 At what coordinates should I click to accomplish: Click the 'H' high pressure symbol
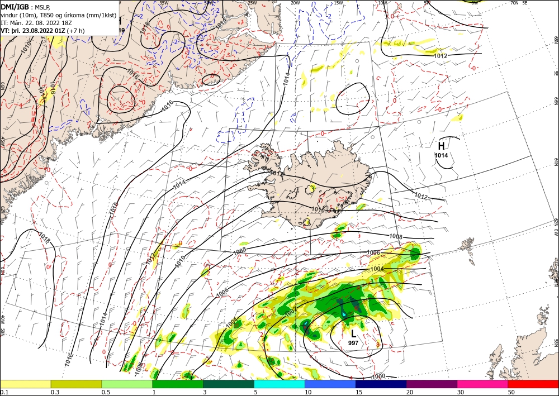pos(442,146)
